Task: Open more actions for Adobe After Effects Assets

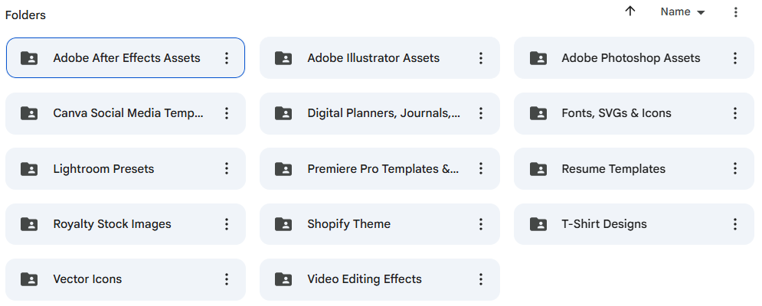Action: (227, 58)
